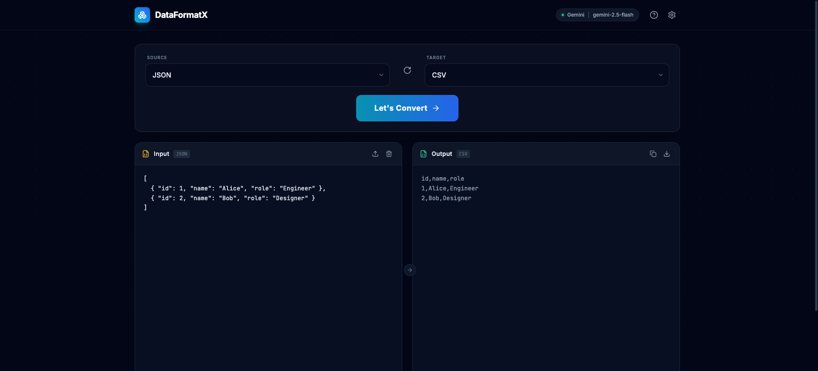Click the DataFormatX title text

click(181, 15)
